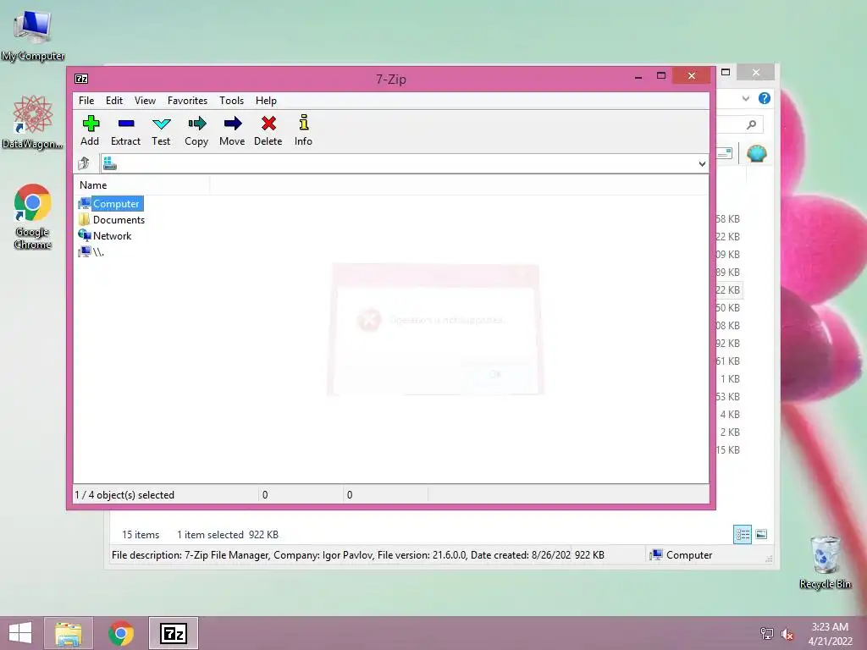The width and height of the screenshot is (867, 650).
Task: Minimize the 7-Zip window
Action: tap(638, 76)
